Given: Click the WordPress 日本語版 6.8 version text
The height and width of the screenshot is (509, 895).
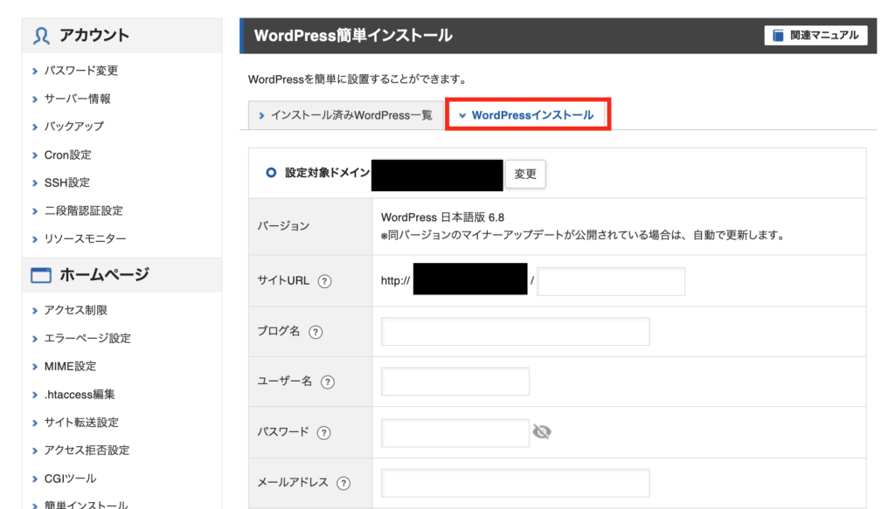Looking at the screenshot, I should point(442,217).
